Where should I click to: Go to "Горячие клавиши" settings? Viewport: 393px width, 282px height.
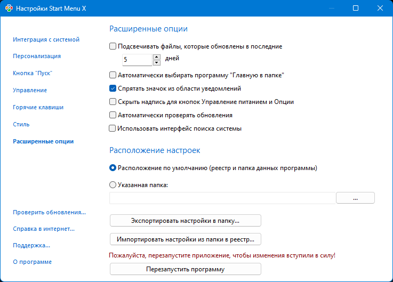[x=38, y=107]
